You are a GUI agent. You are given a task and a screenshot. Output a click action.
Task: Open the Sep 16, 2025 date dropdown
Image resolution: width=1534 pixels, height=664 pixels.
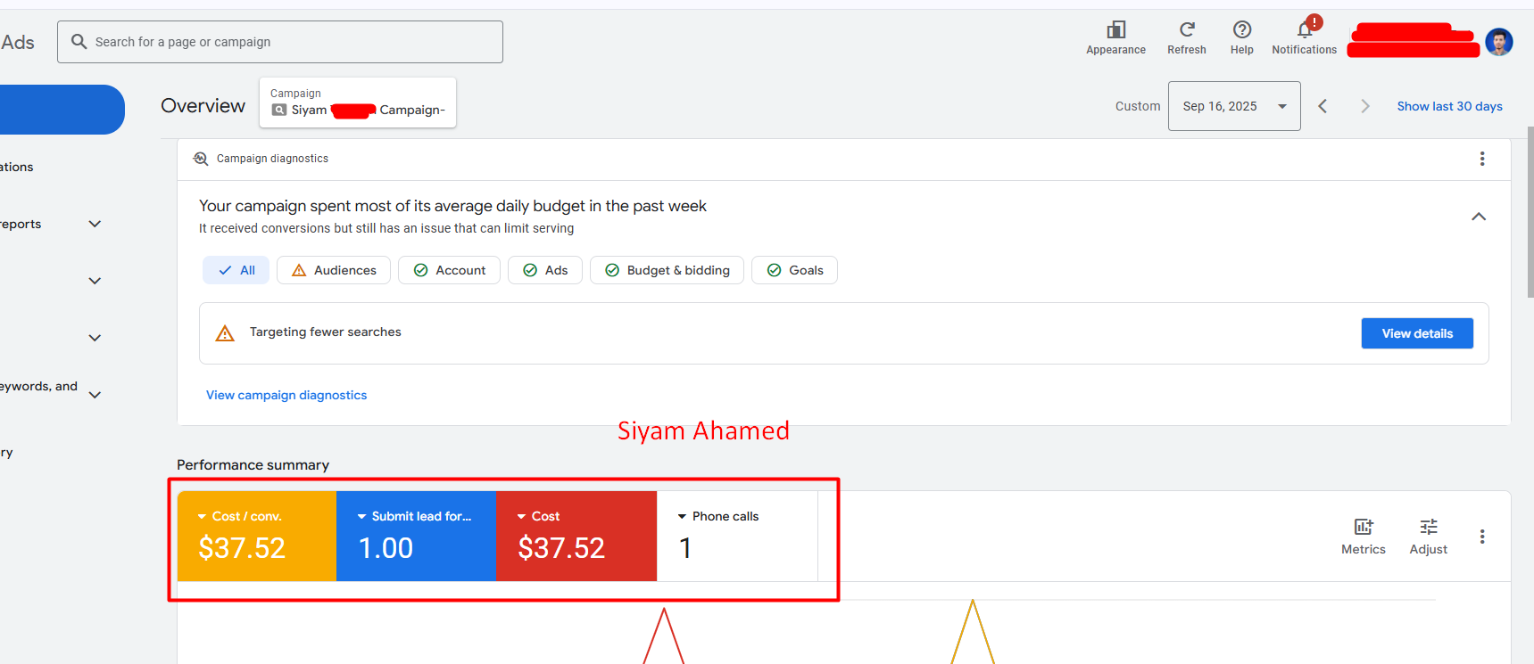tap(1233, 106)
